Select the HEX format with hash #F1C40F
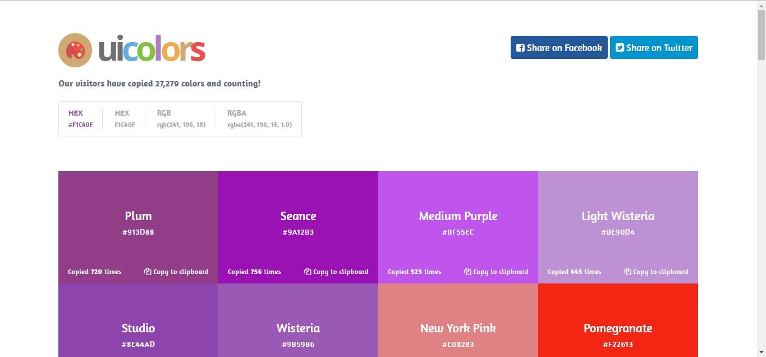 click(80, 118)
